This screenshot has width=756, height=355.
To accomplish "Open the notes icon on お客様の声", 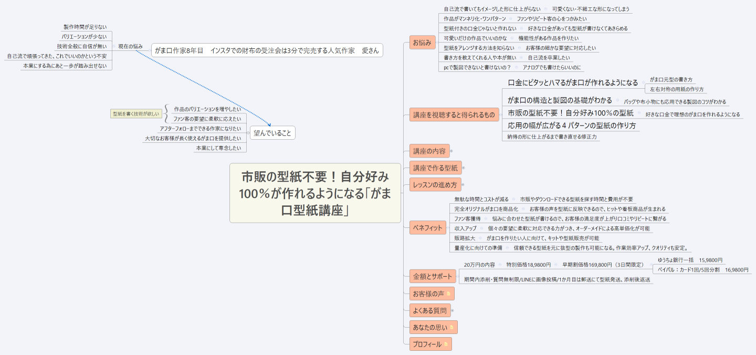I will point(448,294).
